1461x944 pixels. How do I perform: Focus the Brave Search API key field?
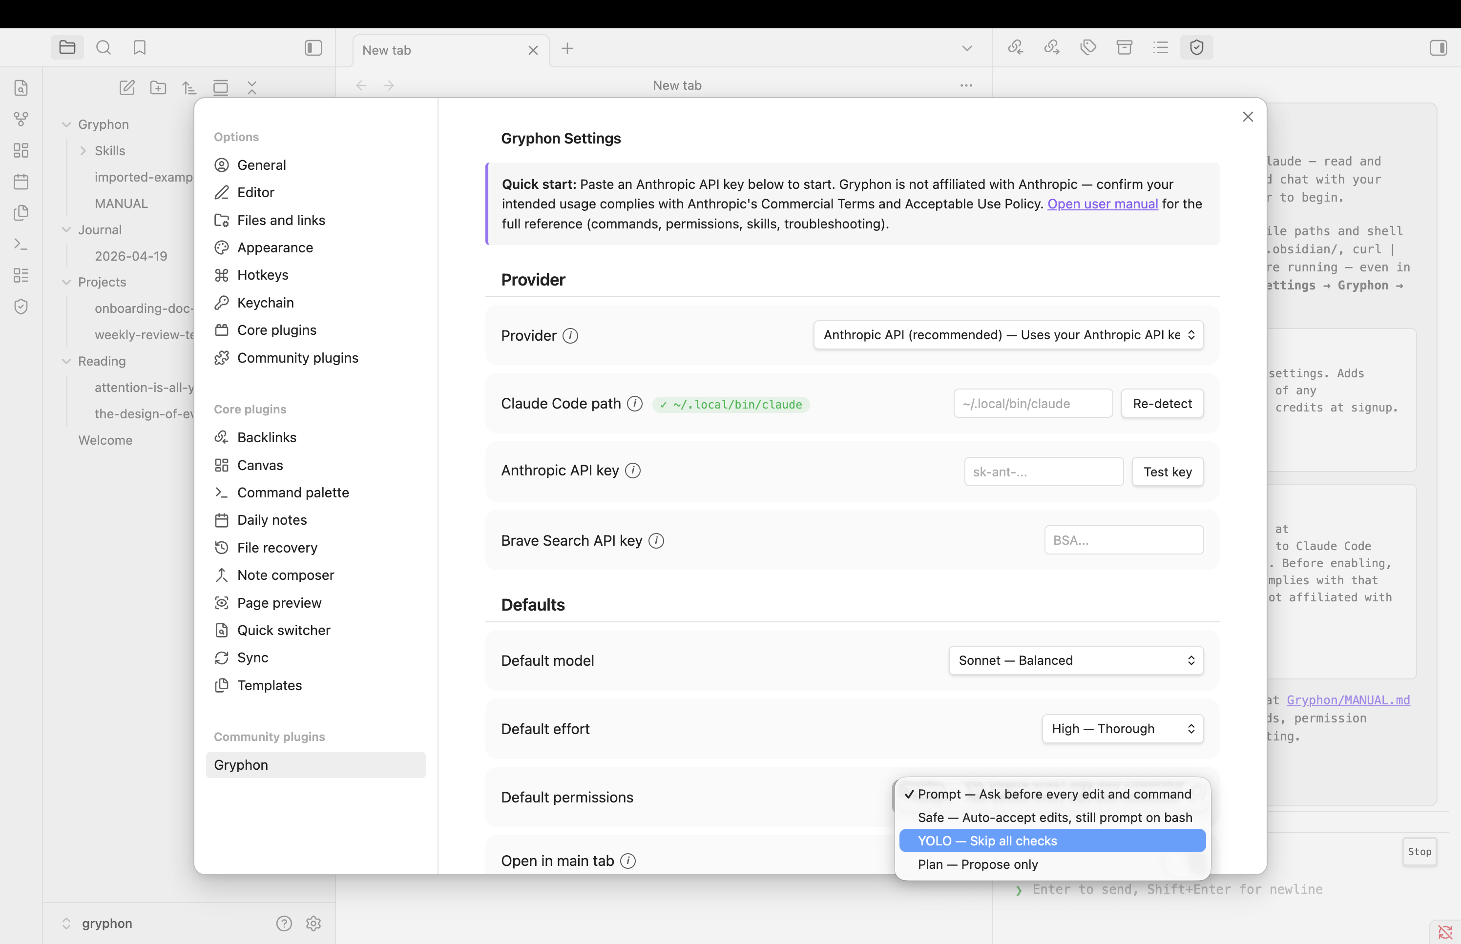(1124, 540)
